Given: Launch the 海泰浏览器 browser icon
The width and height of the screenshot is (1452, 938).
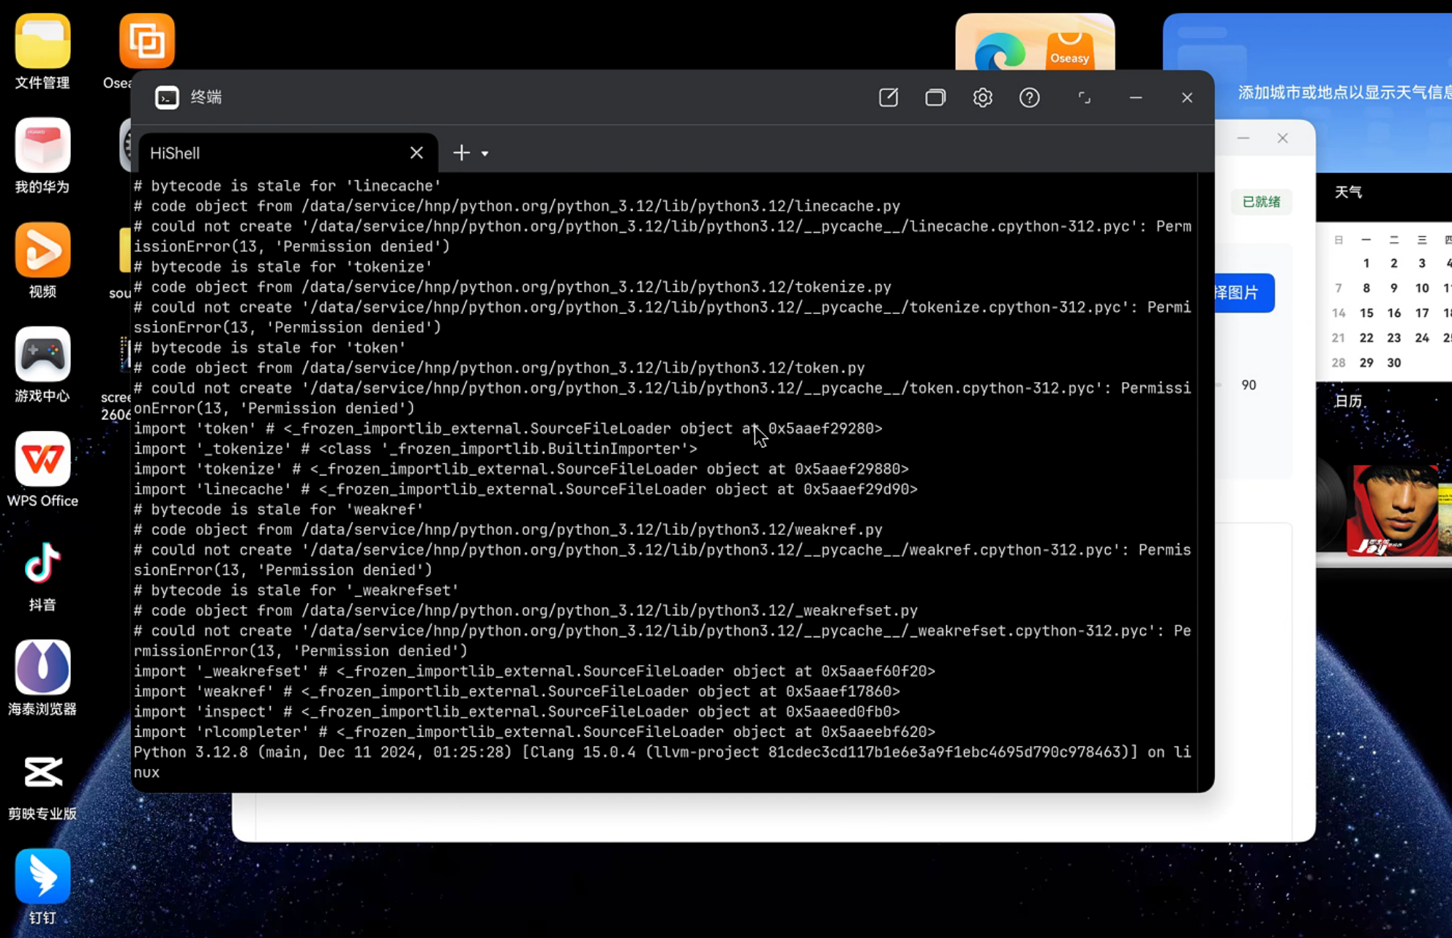Looking at the screenshot, I should [42, 667].
